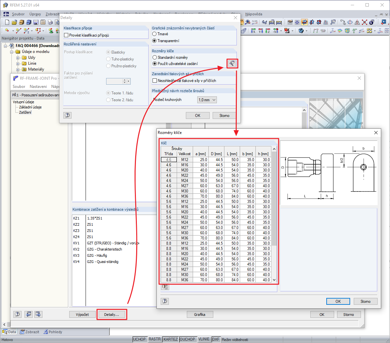Enable Provést klasifikaci přípojů checkbox

(66, 35)
